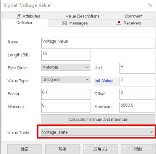Click the Receivers tab node icon
Viewport: 156px width, 154px height.
(119, 23)
